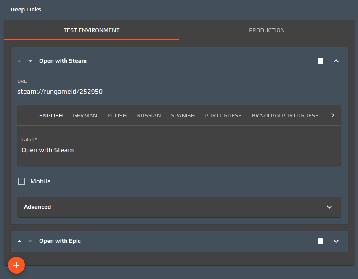Viewport: 358px width, 279px height.
Task: Select the Test Environment tab
Action: tap(91, 30)
